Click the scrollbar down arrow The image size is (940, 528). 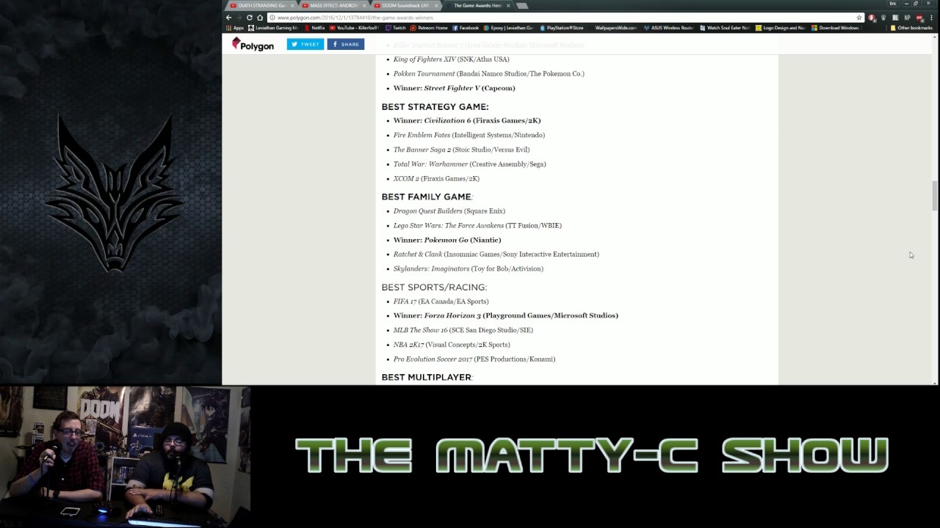coord(935,382)
